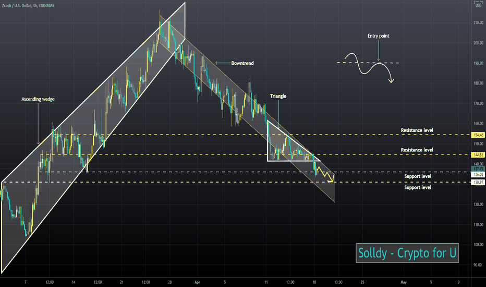Select the 'Entry point' text annotation
Viewport: 486px width, 287px height.
379,36
